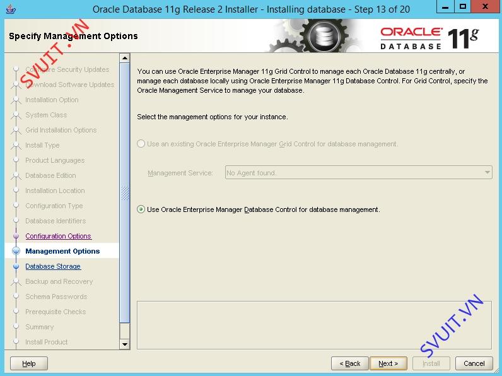Click Product Languages step
502x376 pixels.
coord(55,160)
